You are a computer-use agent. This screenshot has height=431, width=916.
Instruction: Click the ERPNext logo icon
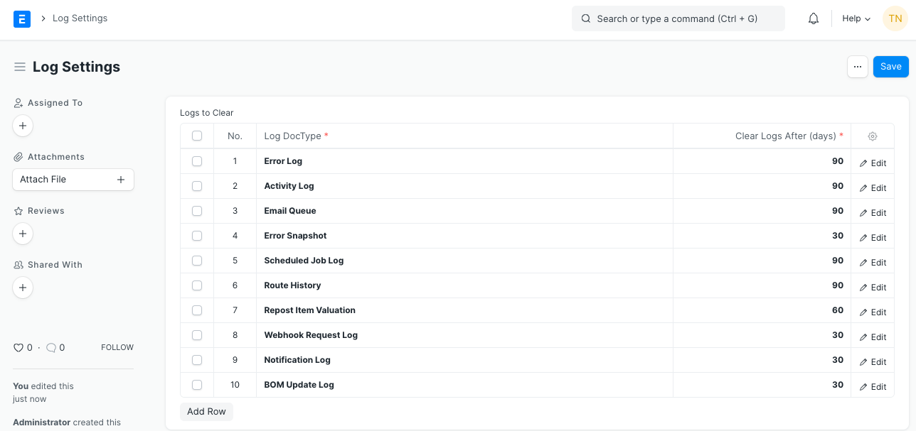(22, 18)
